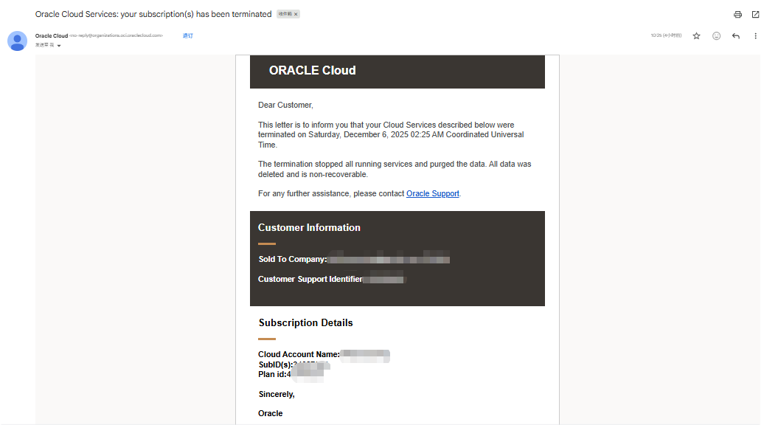
Task: Click the inbox label chip beside subject
Action: pos(285,14)
